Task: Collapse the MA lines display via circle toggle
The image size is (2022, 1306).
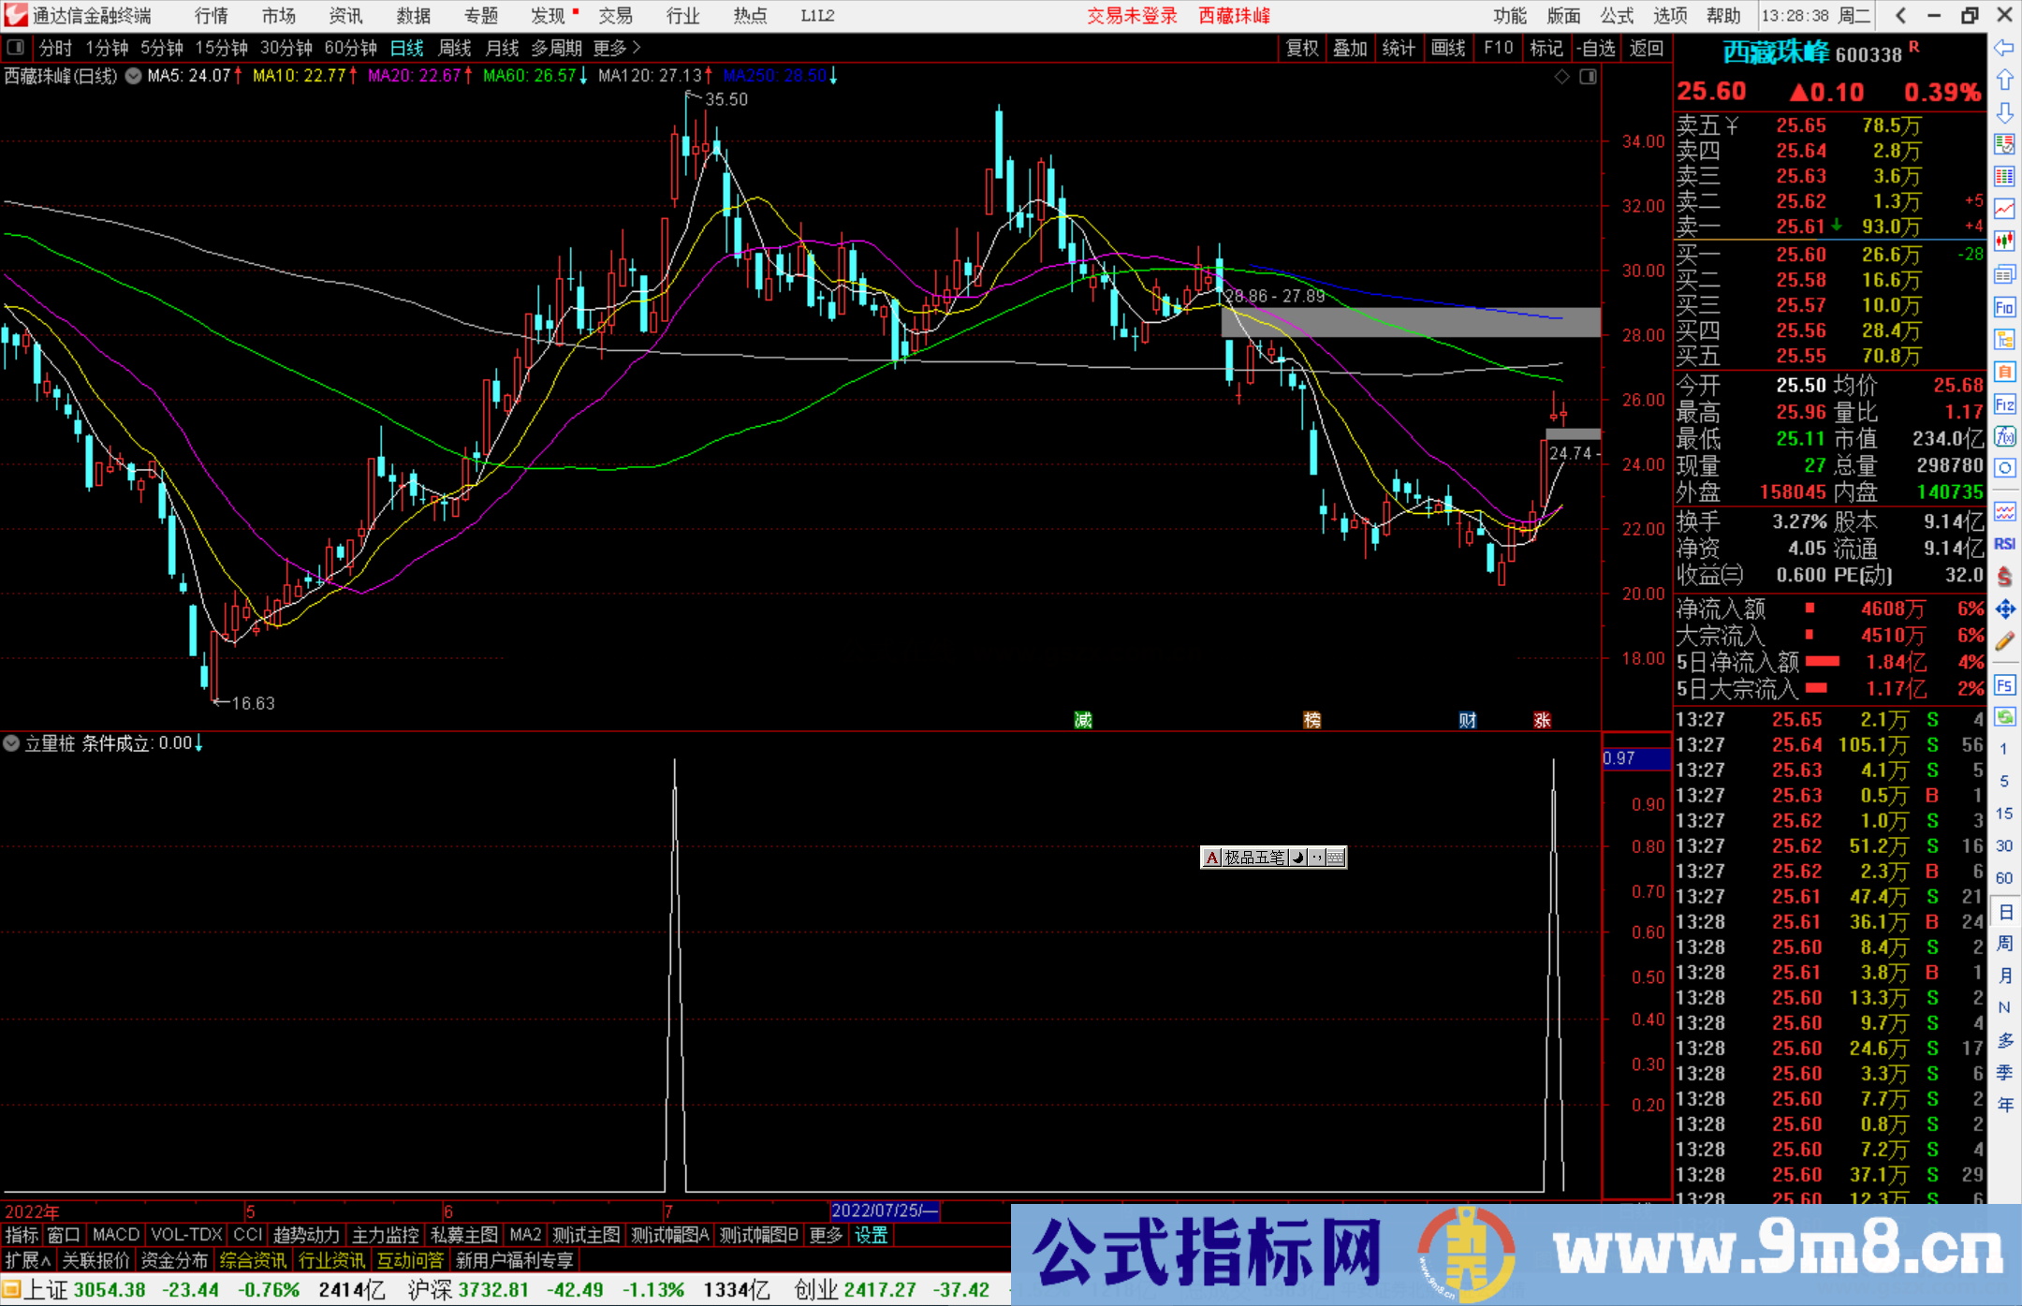Action: coord(134,76)
